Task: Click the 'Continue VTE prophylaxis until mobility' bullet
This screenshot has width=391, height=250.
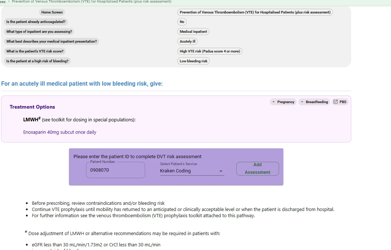Action: 183,210
